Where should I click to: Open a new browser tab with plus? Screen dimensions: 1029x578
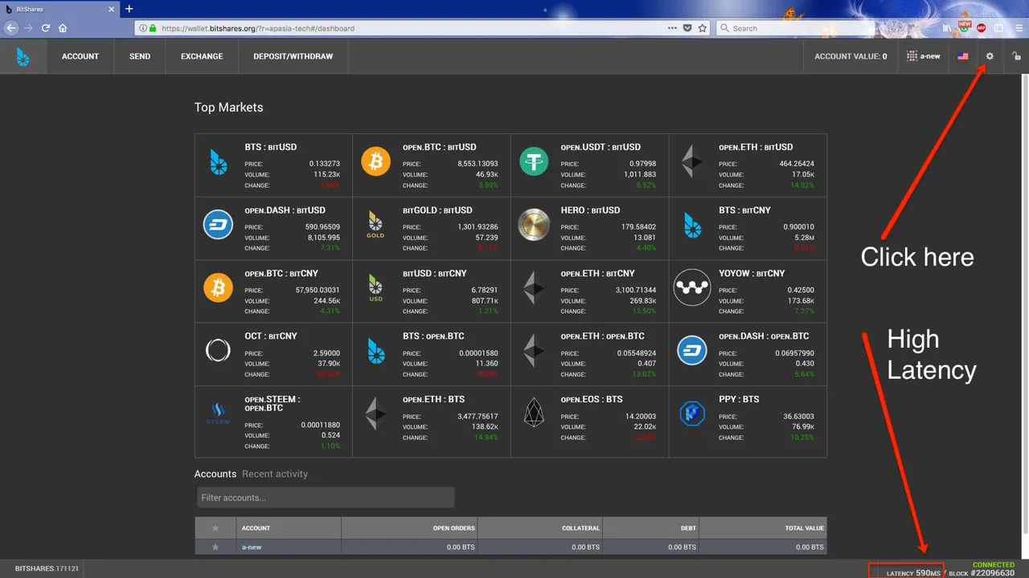(x=129, y=8)
